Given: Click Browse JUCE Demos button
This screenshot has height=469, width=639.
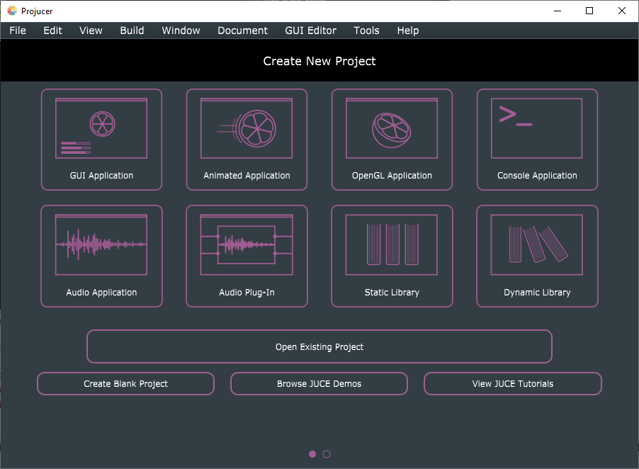Looking at the screenshot, I should [x=319, y=384].
